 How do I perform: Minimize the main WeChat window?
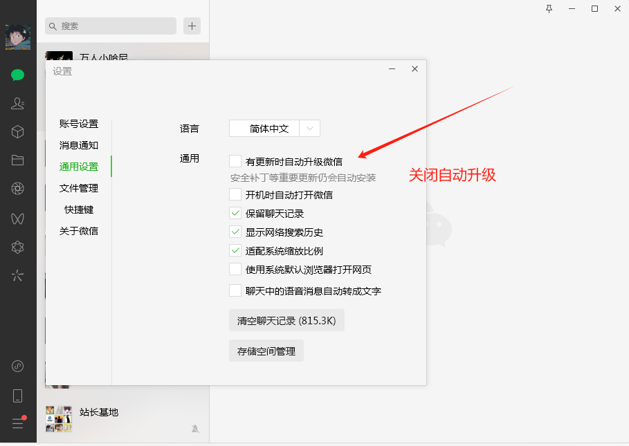(572, 9)
